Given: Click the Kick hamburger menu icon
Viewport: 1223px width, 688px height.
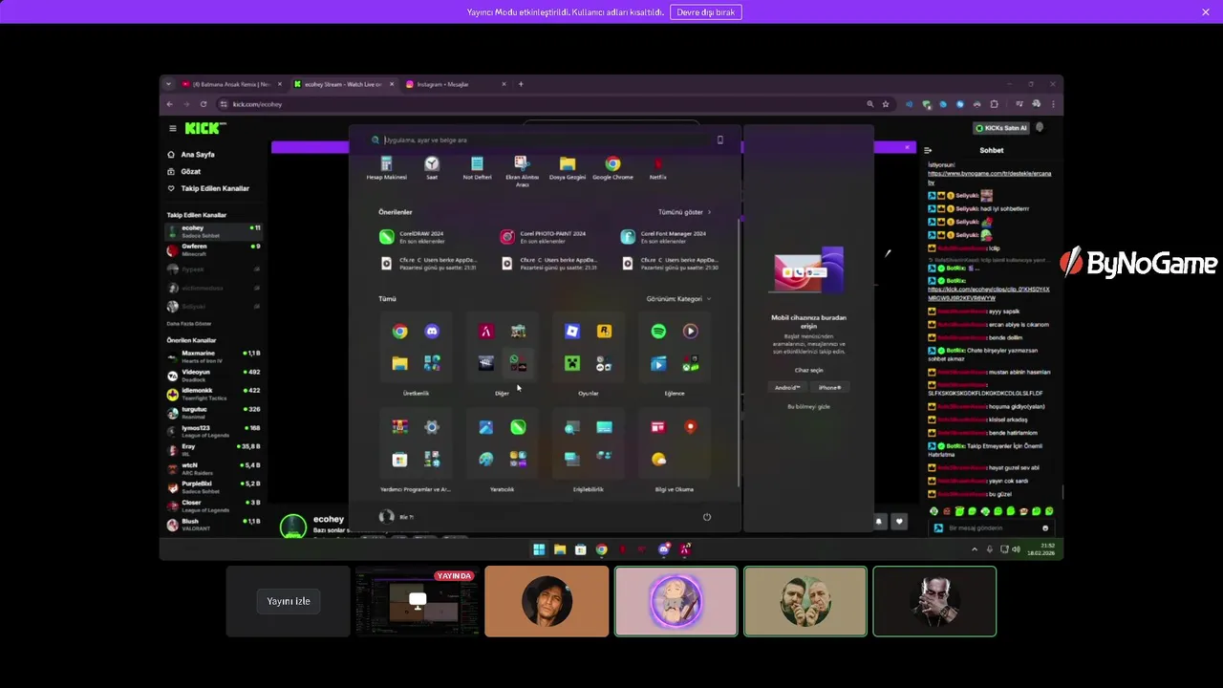Looking at the screenshot, I should [173, 128].
